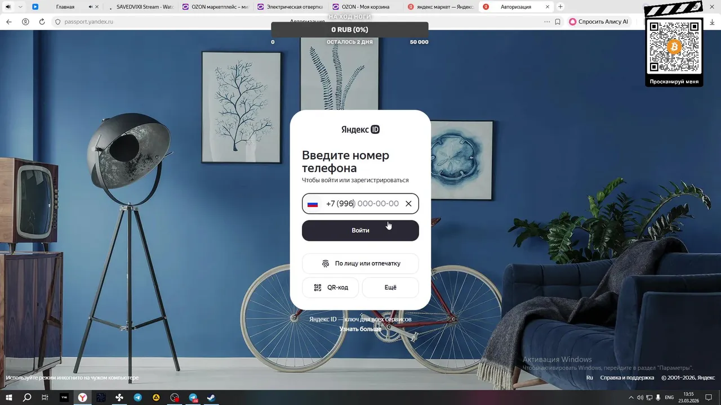Screen dimensions: 721x405
Task: Switch input language ENG
Action: click(x=669, y=397)
